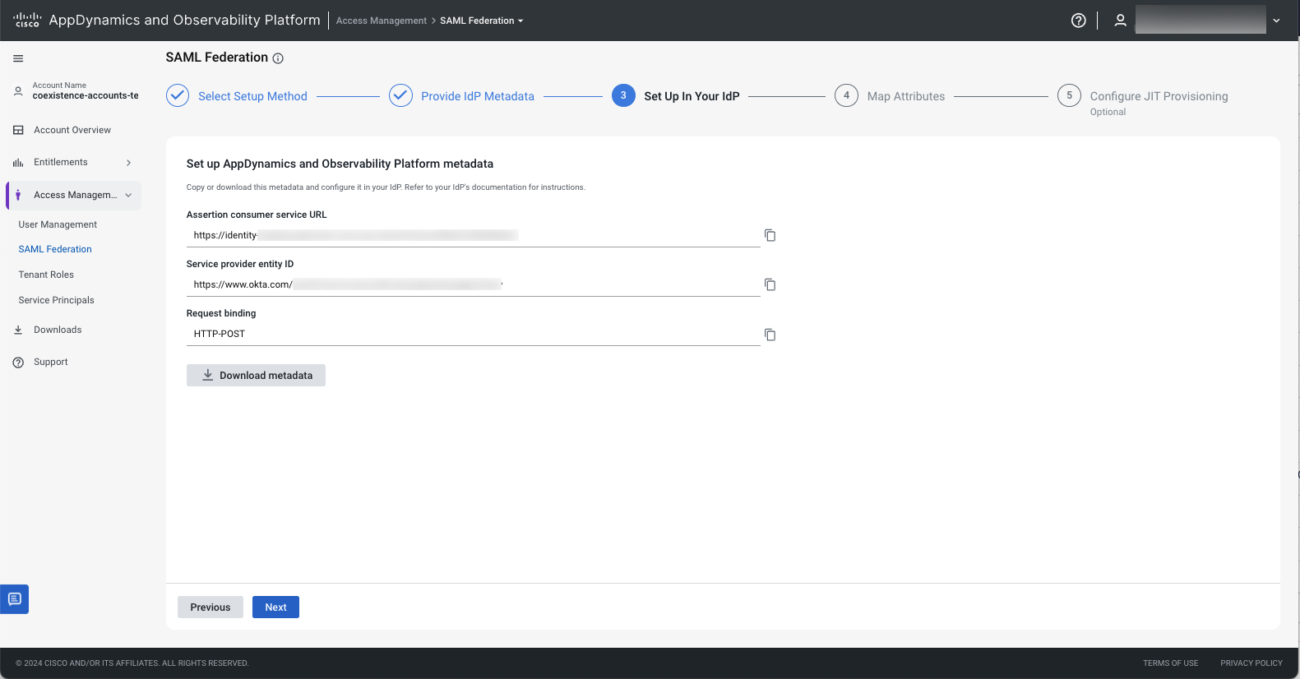The height and width of the screenshot is (679, 1300).
Task: Click the Cisco logo in the header
Action: coord(27,20)
